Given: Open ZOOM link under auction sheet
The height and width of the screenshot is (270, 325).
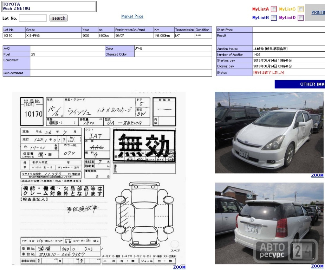Looking at the screenshot, I should pos(179,267).
